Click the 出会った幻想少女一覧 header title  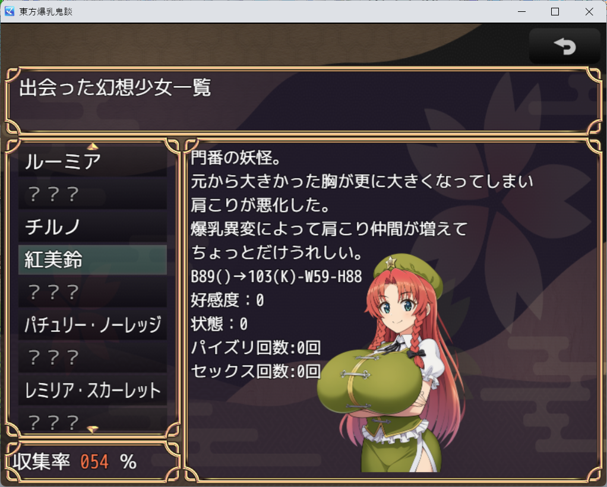(115, 87)
